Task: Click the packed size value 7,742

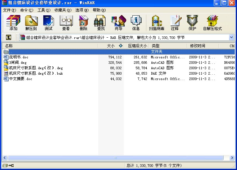Action: click(x=143, y=79)
